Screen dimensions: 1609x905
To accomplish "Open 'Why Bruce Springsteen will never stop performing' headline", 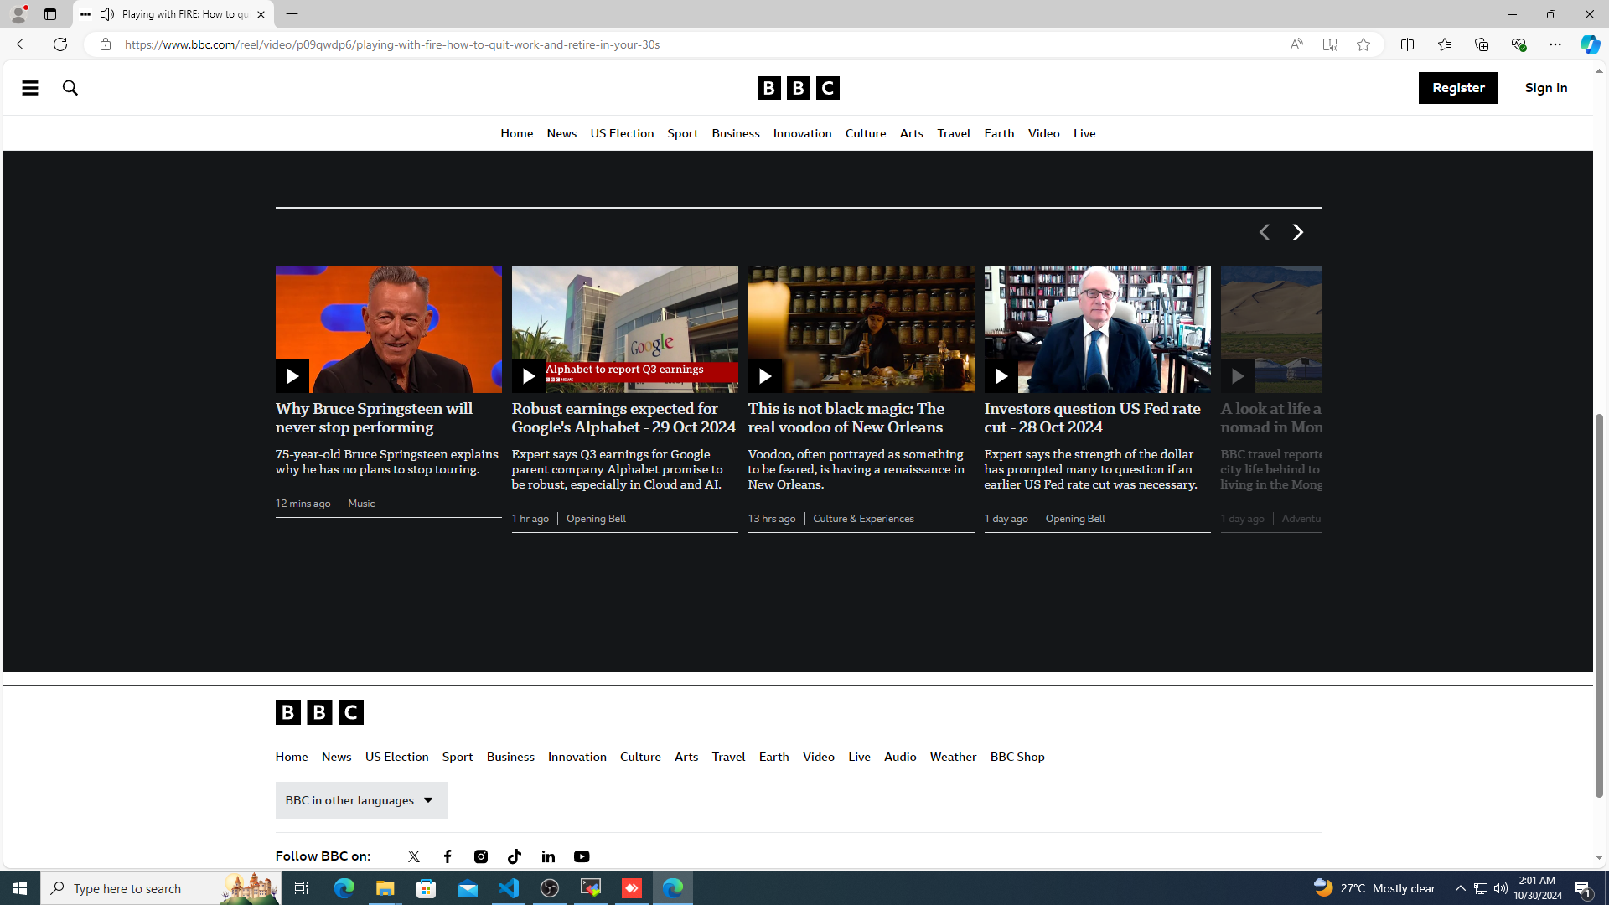I will 374,418.
